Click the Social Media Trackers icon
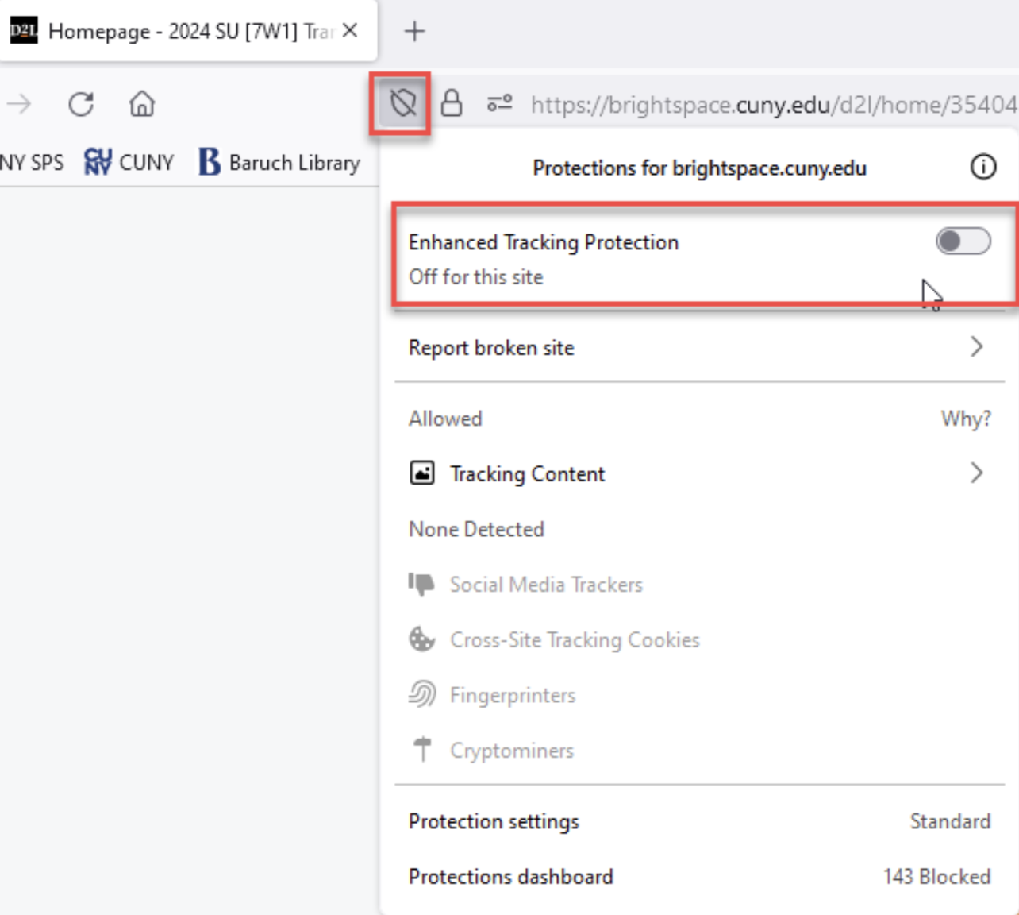The width and height of the screenshot is (1019, 915). [421, 585]
